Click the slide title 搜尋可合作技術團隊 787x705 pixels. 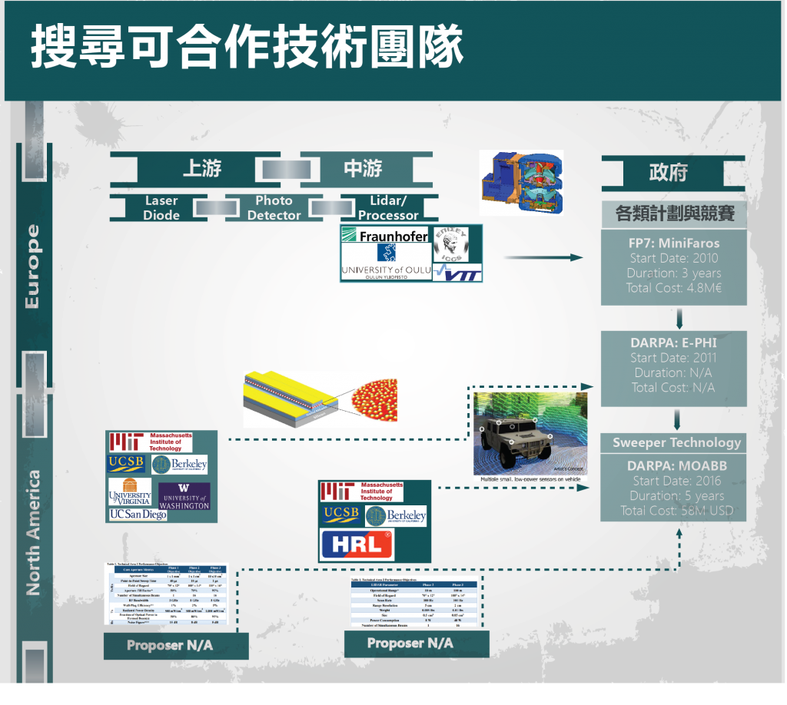click(247, 47)
